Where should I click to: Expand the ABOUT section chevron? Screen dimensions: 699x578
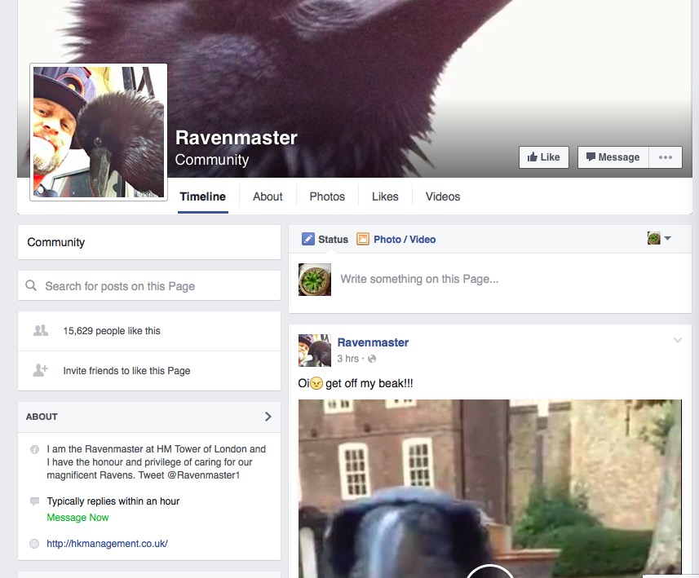click(268, 417)
